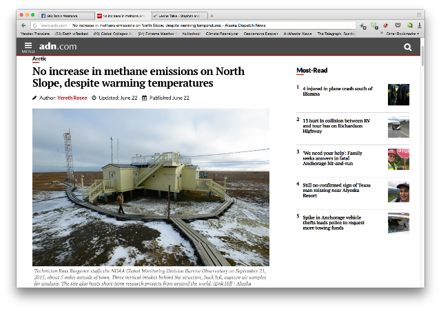Open 'Spike in Anchorage vehicle thefts' story
The height and width of the screenshot is (311, 441).
pos(334,222)
